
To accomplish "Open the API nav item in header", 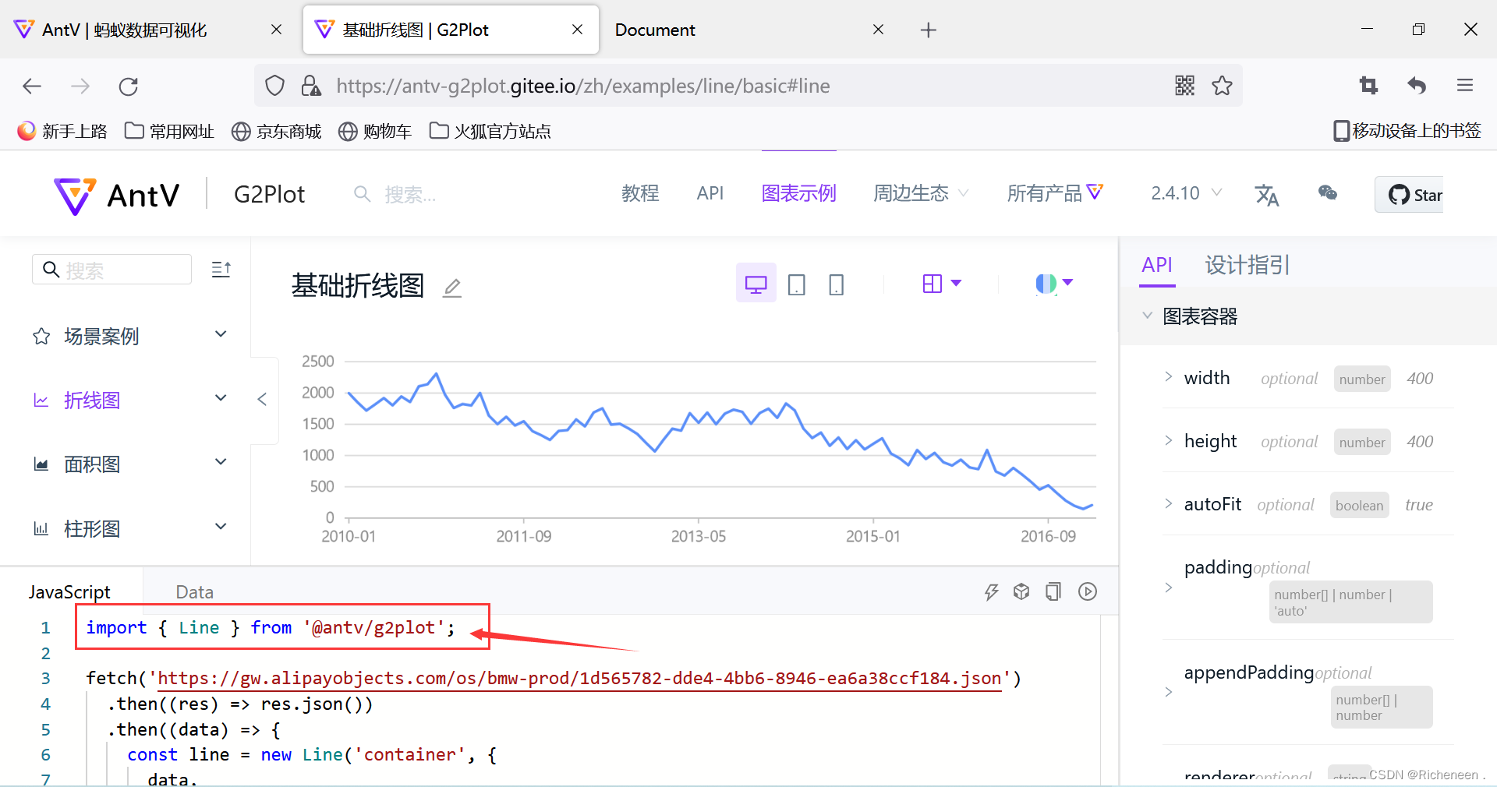I will tap(710, 193).
